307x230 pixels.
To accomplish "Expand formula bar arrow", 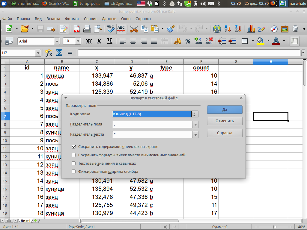I will [x=303, y=53].
